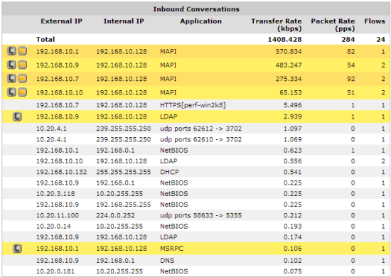
Task: Click the envelope icon beside the 192.168.10.10 MAPI row
Action: [22, 92]
